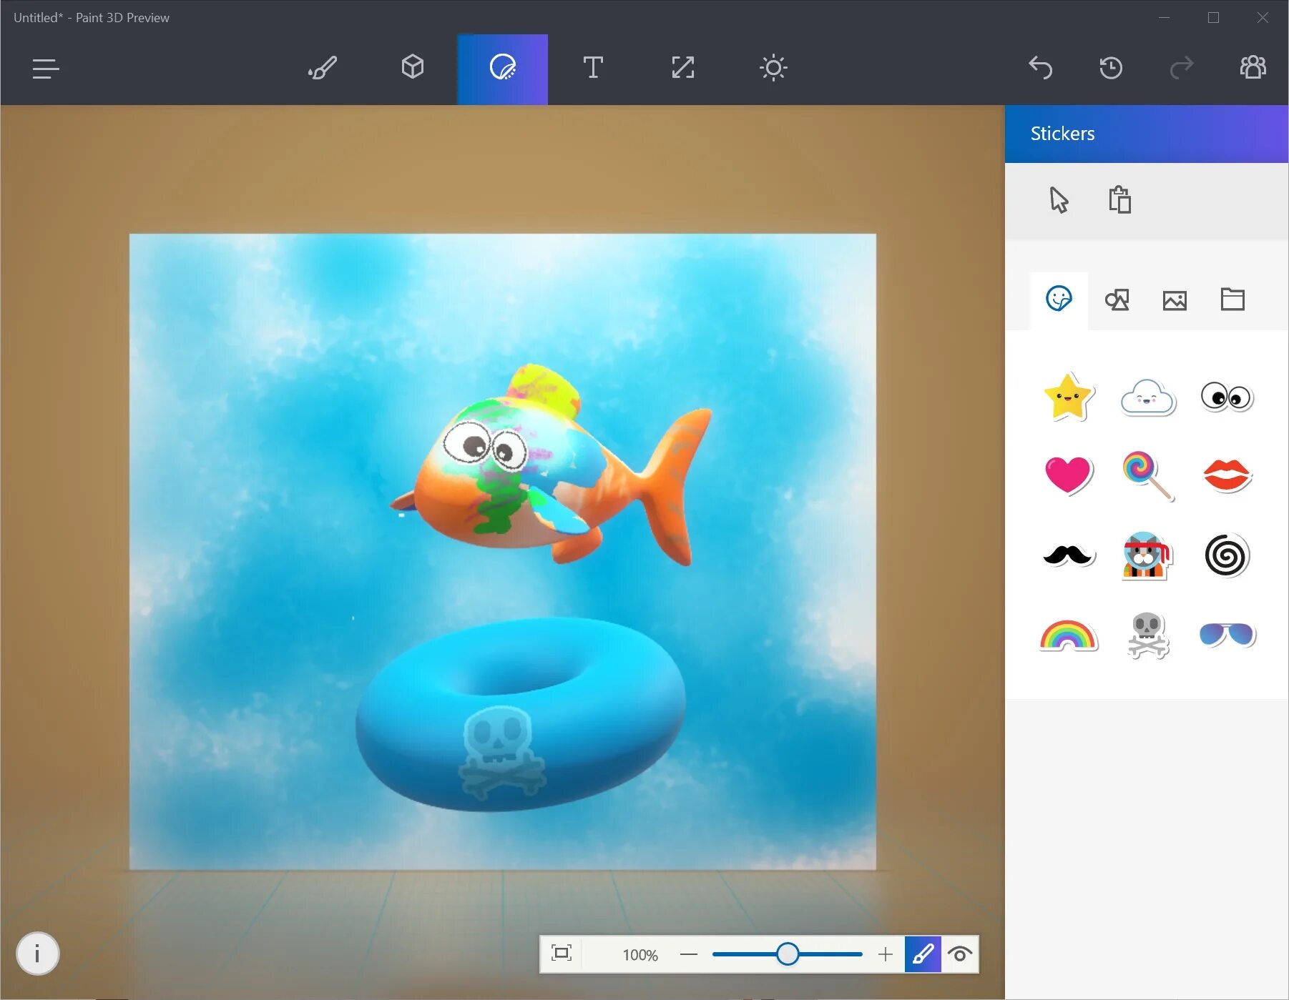The height and width of the screenshot is (1000, 1289).
Task: Click the 100% zoom value
Action: (640, 955)
